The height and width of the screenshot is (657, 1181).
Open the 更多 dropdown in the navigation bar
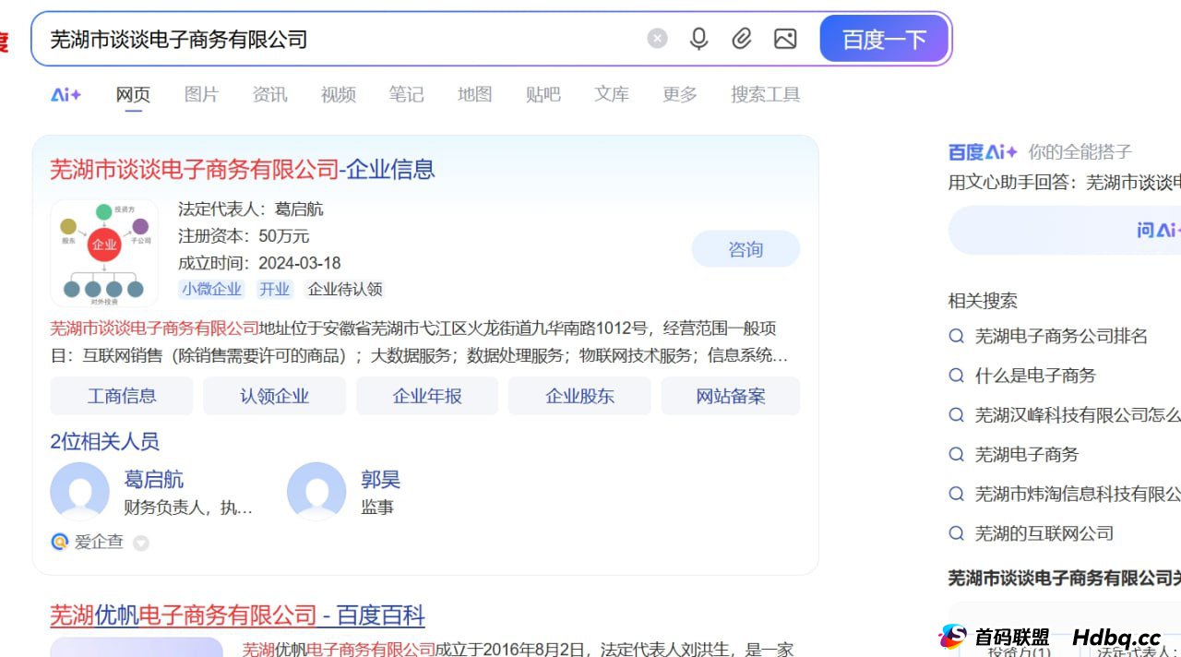point(679,93)
